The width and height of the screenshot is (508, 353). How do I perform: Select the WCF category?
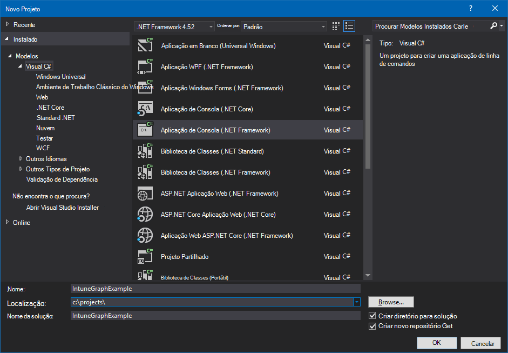point(43,148)
